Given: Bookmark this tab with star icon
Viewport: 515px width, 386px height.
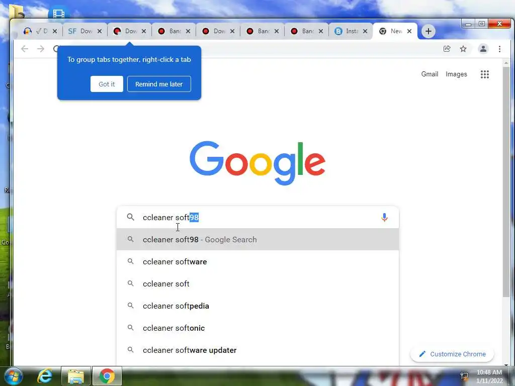Looking at the screenshot, I should pyautogui.click(x=463, y=49).
